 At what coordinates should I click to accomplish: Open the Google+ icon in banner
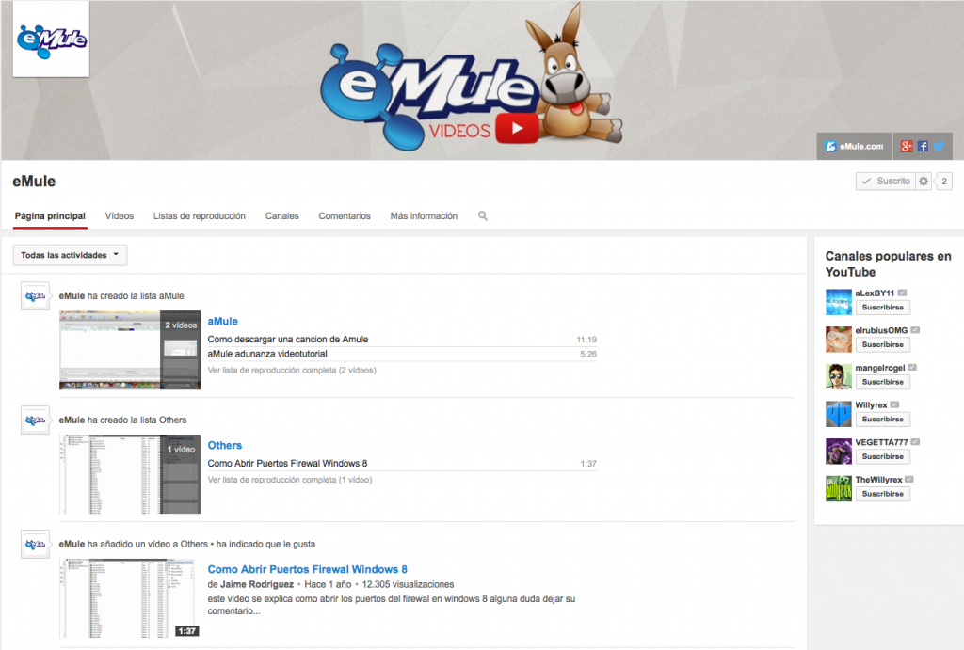907,146
